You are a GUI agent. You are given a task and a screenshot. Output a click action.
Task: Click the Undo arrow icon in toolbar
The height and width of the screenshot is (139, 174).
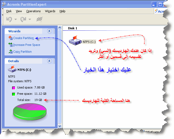coord(9,19)
